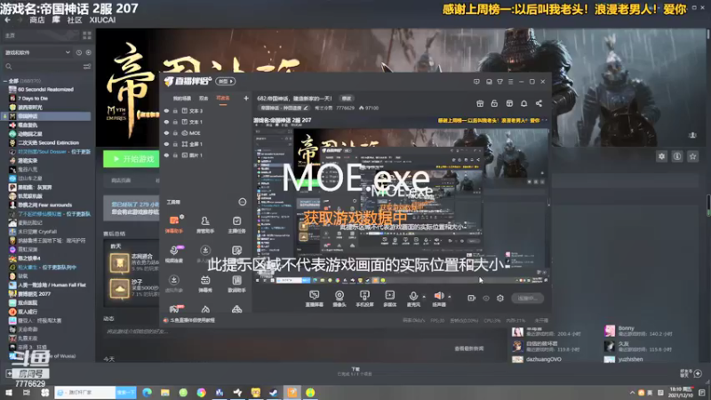This screenshot has width=711, height=400.
Task: Toggle visibility of layer 图片 1
Action: click(x=166, y=155)
